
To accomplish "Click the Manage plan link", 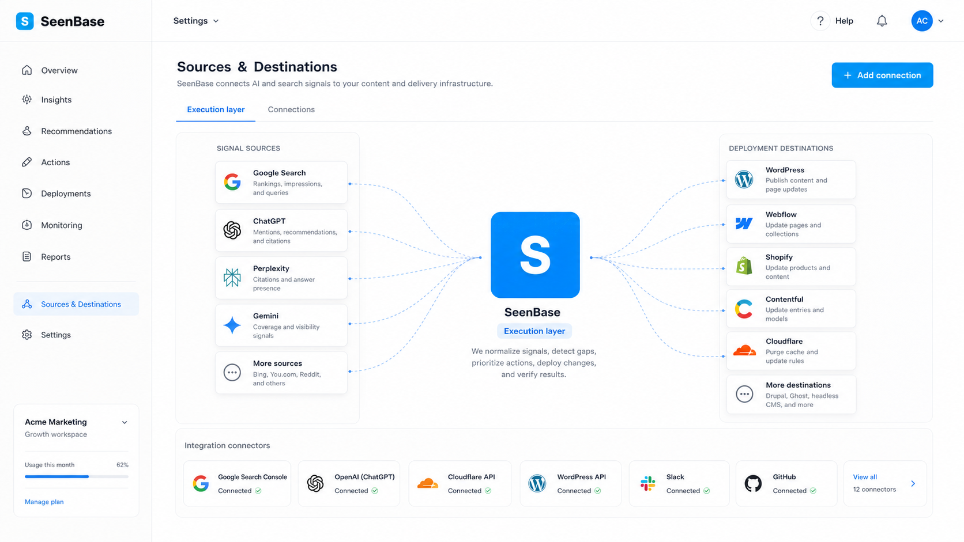I will click(x=44, y=502).
